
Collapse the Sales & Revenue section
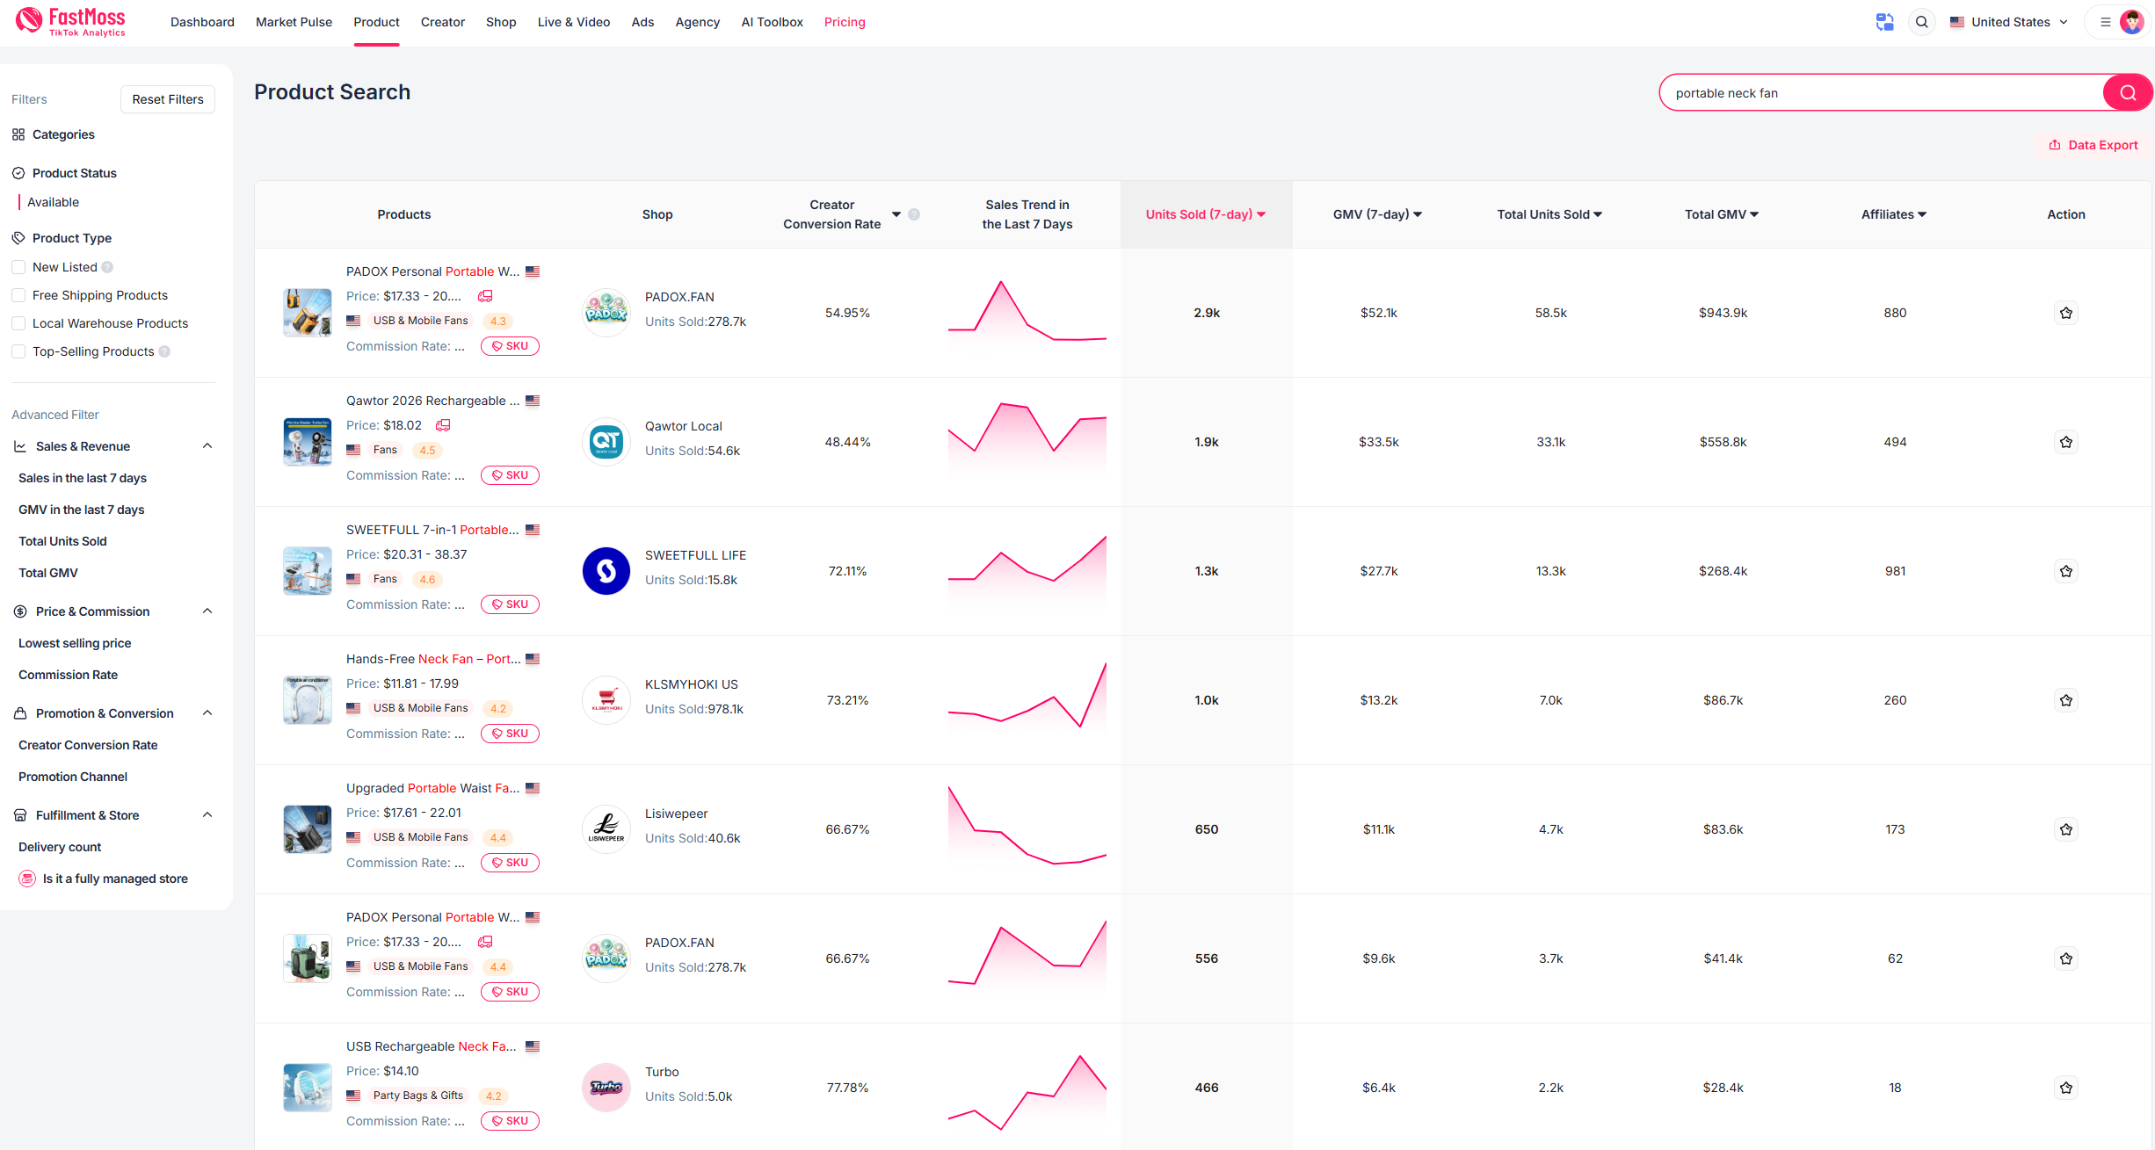coord(207,446)
